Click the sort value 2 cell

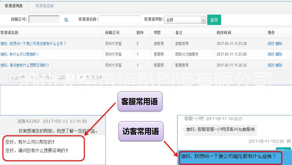click(137, 44)
